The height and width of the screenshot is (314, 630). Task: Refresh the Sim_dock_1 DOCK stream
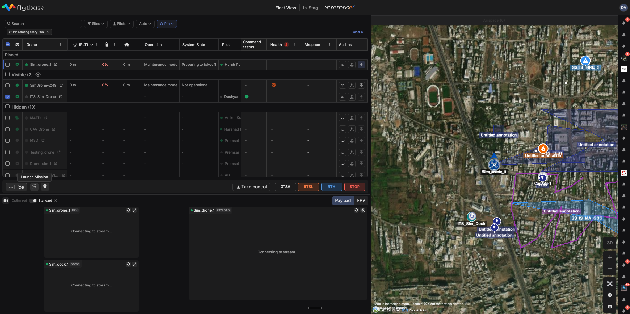pyautogui.click(x=128, y=264)
